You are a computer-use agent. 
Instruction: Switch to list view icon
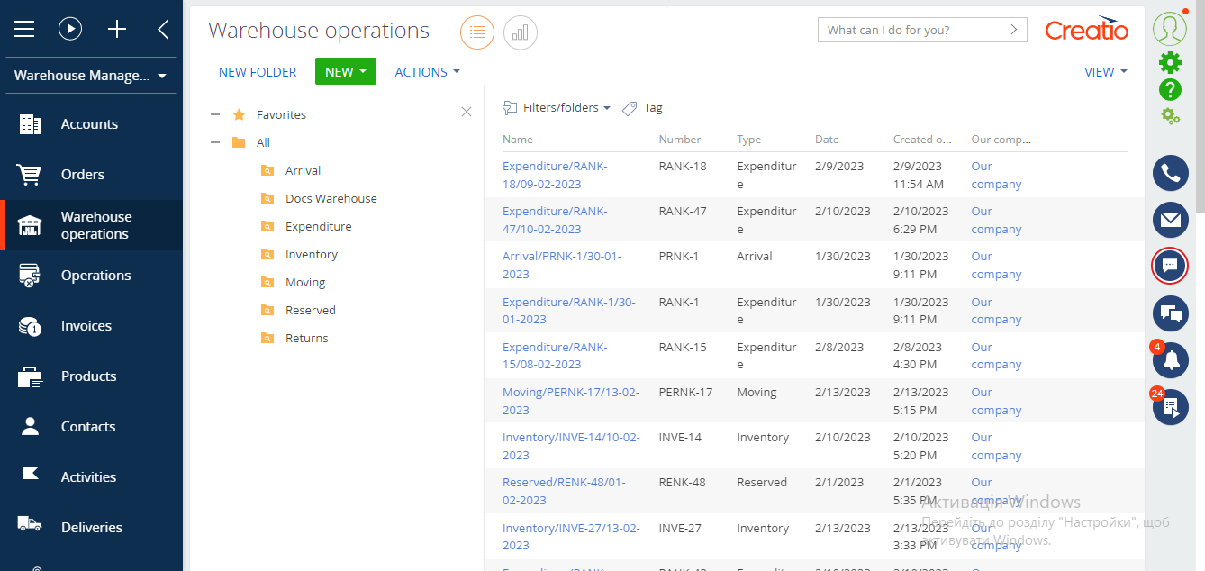pyautogui.click(x=477, y=33)
